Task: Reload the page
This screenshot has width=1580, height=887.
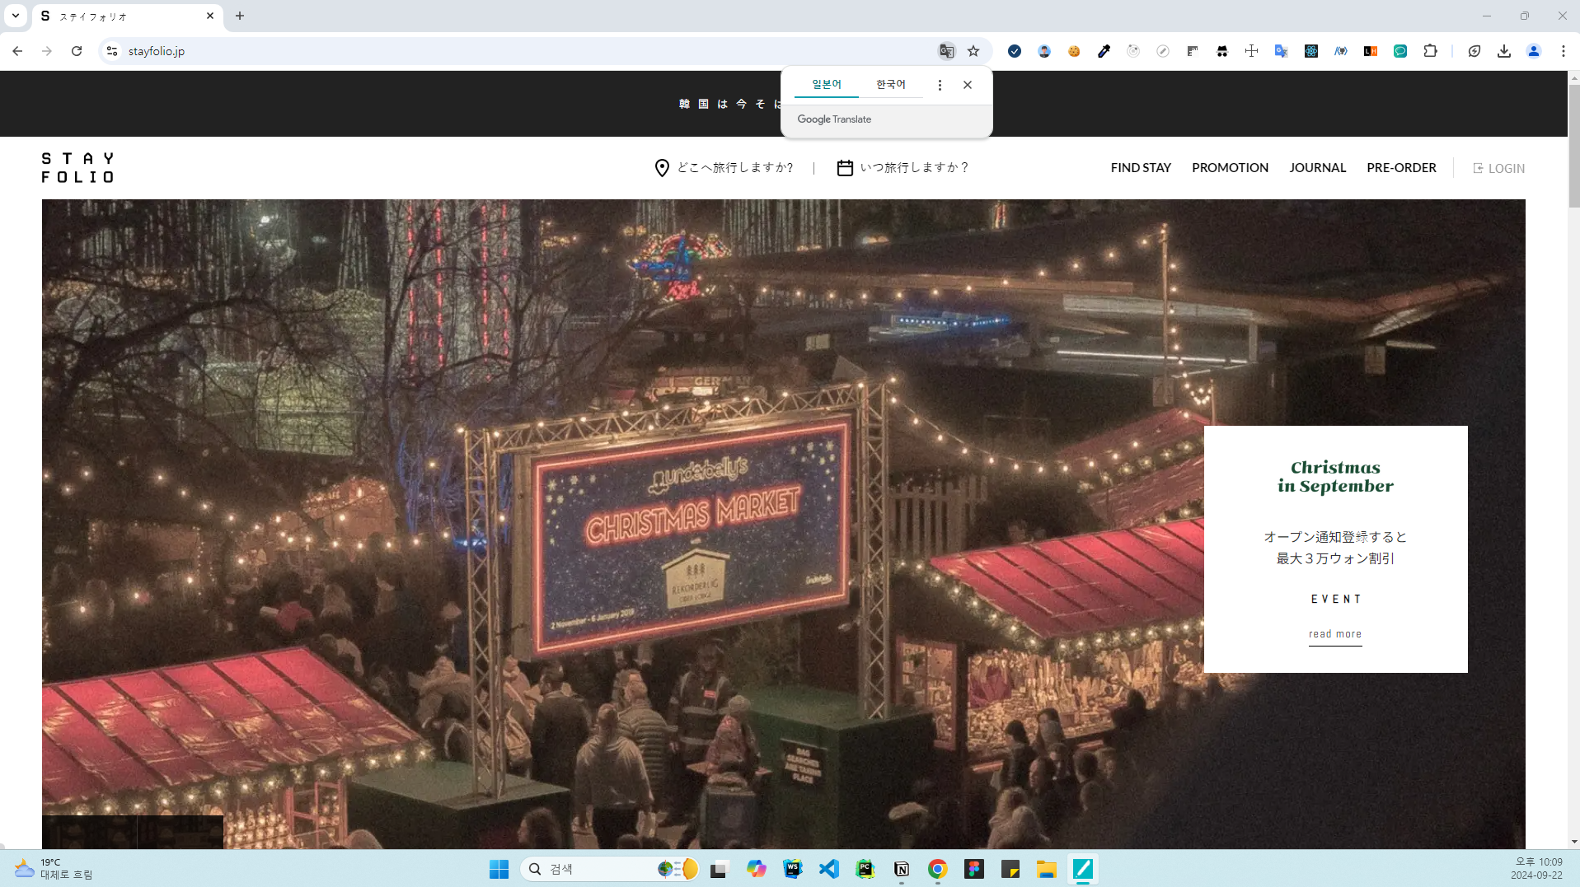Action: point(77,51)
